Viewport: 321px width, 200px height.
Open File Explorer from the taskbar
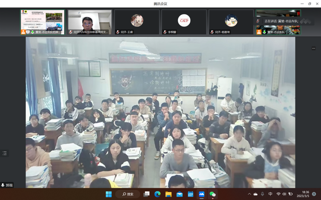pos(169,194)
